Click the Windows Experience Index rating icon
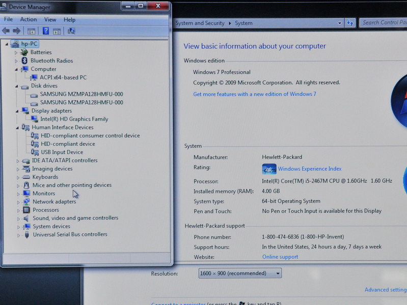 point(269,169)
